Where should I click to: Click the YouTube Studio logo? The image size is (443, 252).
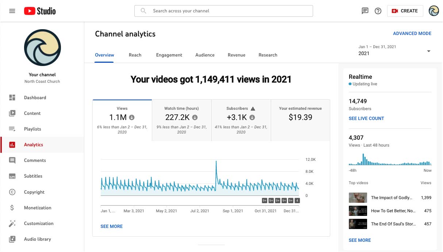40,11
